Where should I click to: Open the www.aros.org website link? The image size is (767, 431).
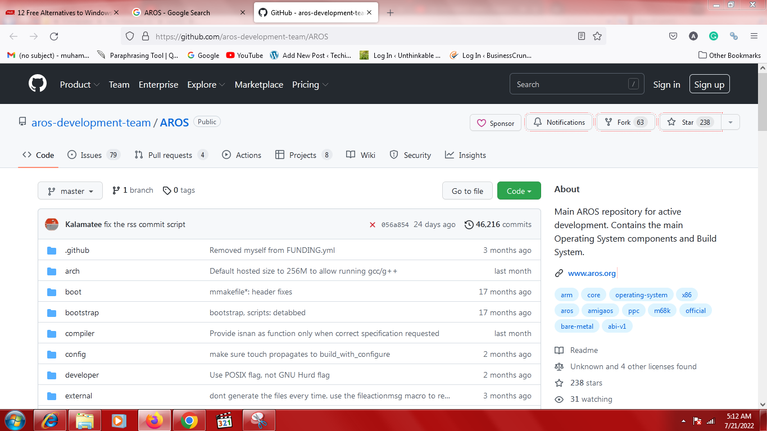point(592,273)
